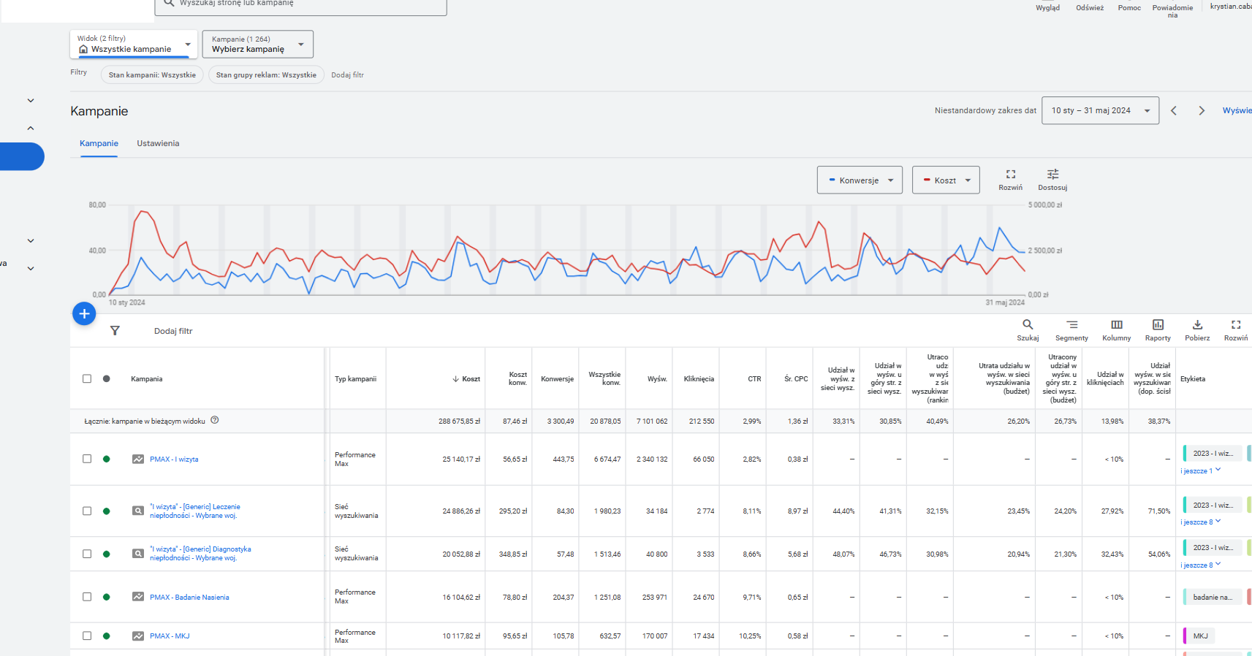Click green status dot for PMAX - MKJ
1252x656 pixels.
(107, 636)
